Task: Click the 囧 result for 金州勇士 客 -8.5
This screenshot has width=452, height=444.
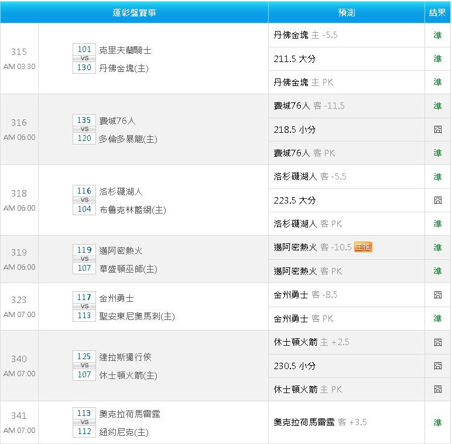Action: [437, 295]
